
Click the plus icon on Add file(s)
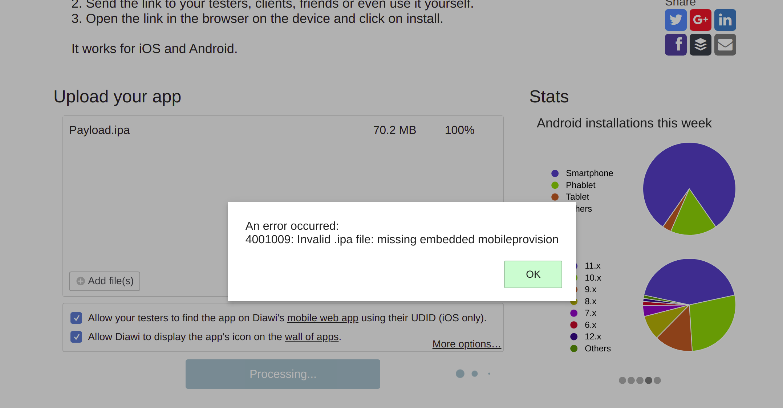point(81,281)
